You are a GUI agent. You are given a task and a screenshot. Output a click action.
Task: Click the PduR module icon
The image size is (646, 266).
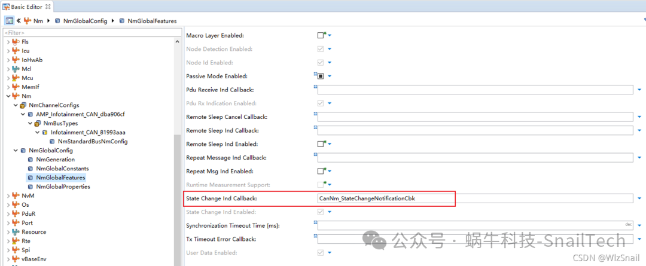(x=16, y=214)
